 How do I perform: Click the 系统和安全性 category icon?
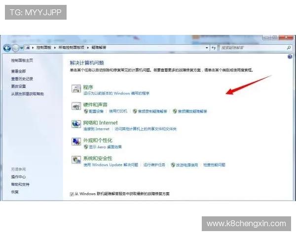coord(76,160)
